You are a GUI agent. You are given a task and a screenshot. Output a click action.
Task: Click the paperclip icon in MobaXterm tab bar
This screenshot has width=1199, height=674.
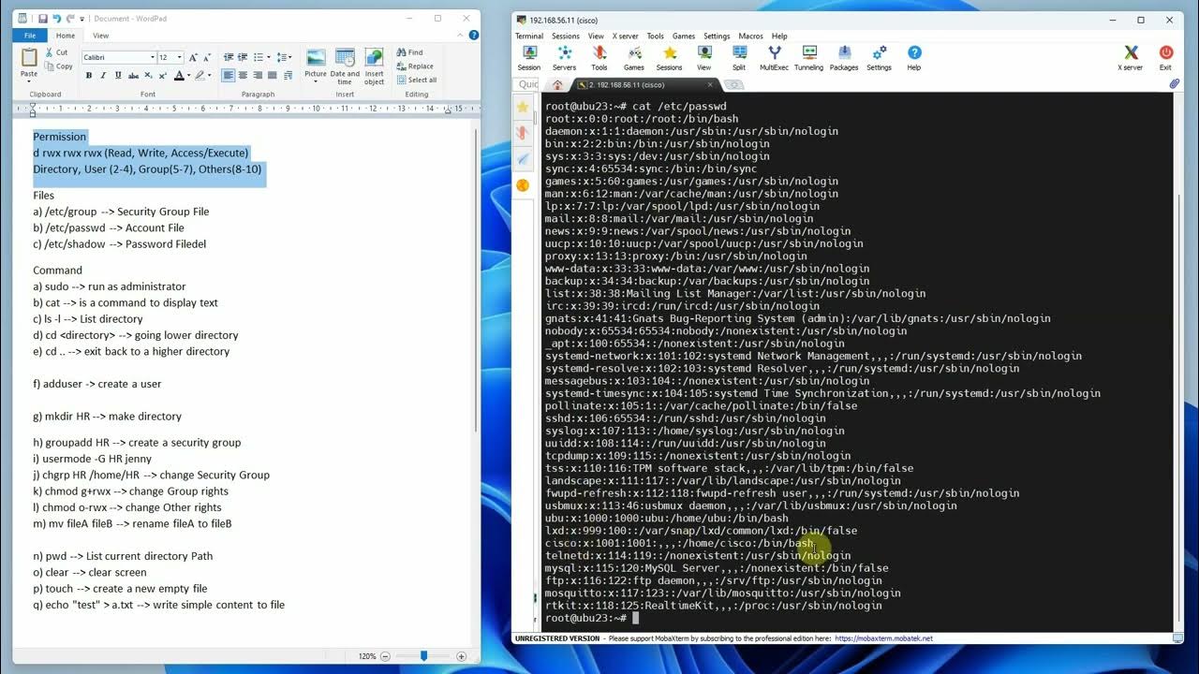coord(1174,84)
